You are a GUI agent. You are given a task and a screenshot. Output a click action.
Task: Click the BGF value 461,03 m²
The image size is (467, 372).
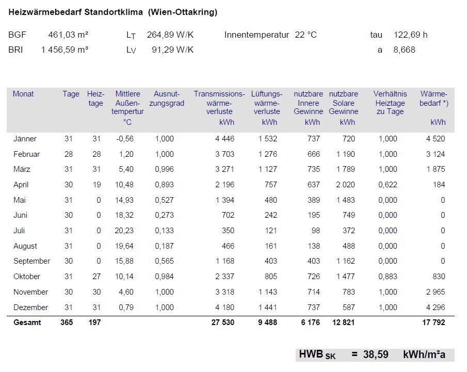pos(68,35)
